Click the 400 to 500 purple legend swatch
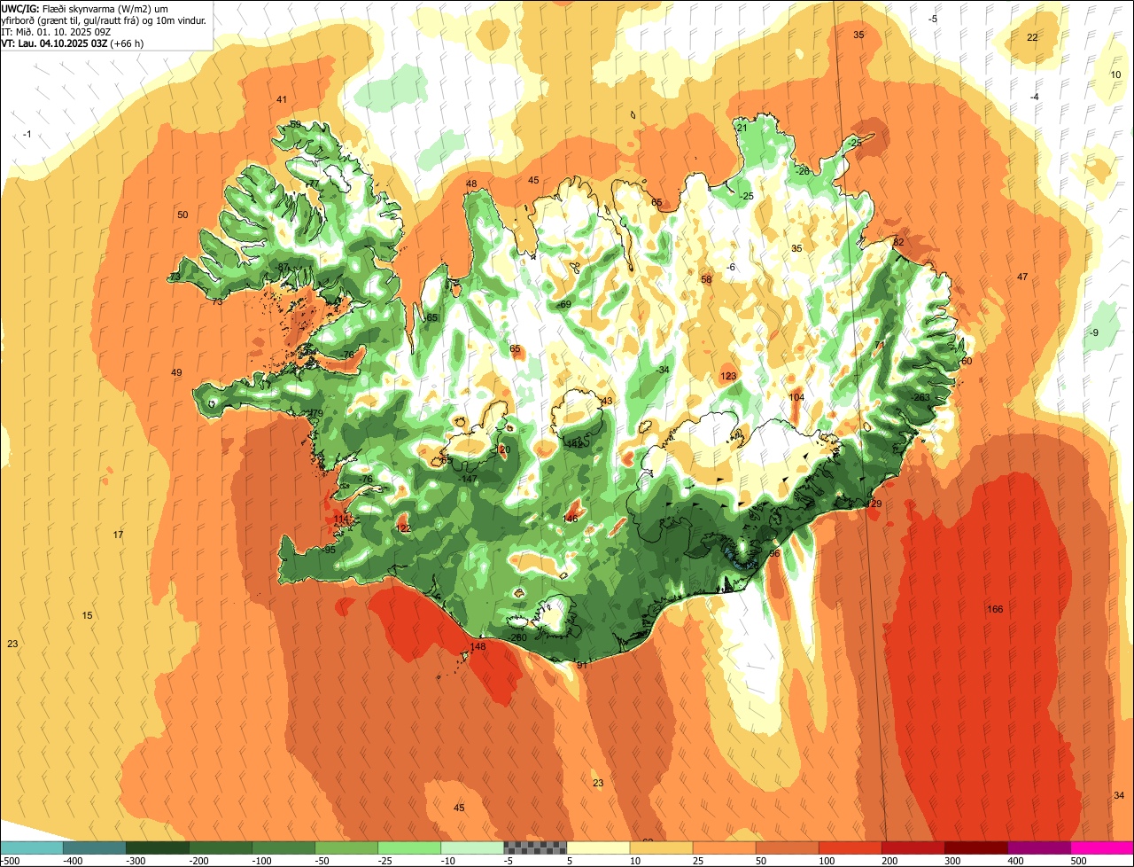 pyautogui.click(x=1038, y=847)
